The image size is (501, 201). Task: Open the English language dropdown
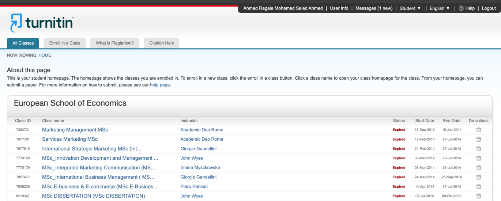pos(440,8)
